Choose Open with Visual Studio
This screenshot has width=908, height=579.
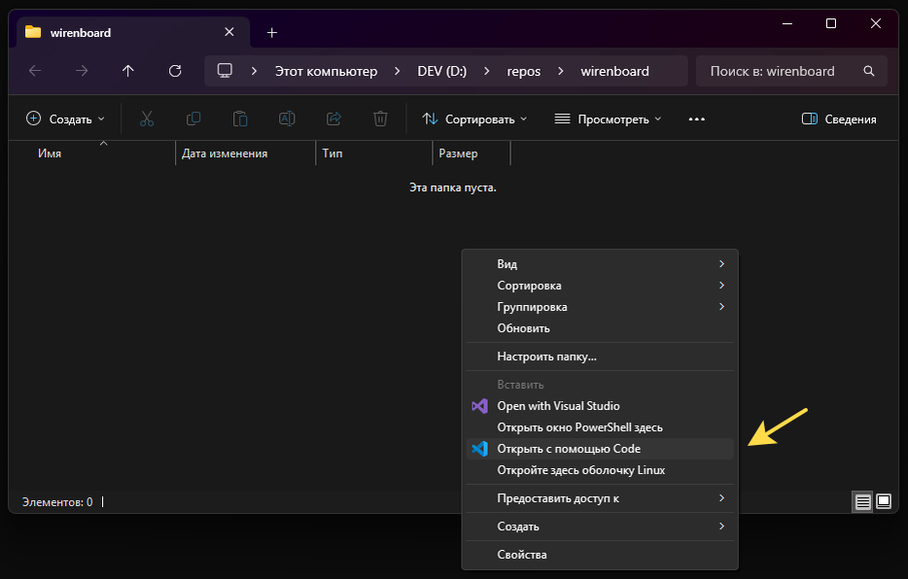point(600,406)
